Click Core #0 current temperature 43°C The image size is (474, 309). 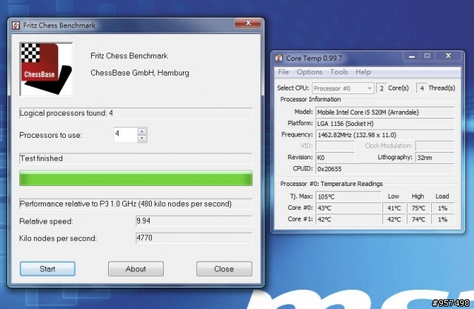(x=348, y=208)
